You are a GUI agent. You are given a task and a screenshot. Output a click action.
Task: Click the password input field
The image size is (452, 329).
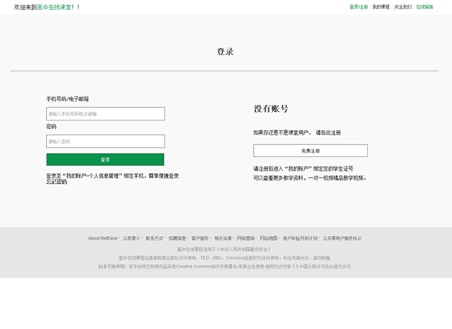coord(105,141)
